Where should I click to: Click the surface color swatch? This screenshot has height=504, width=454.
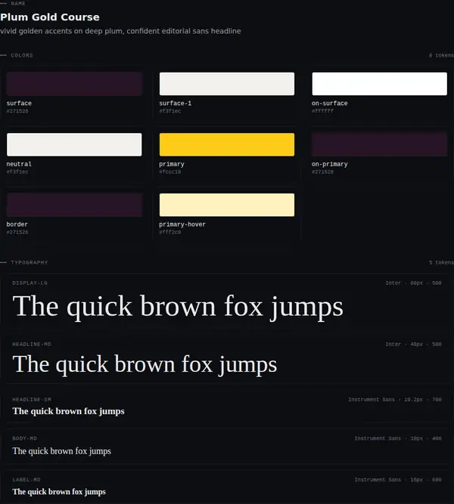tap(74, 84)
